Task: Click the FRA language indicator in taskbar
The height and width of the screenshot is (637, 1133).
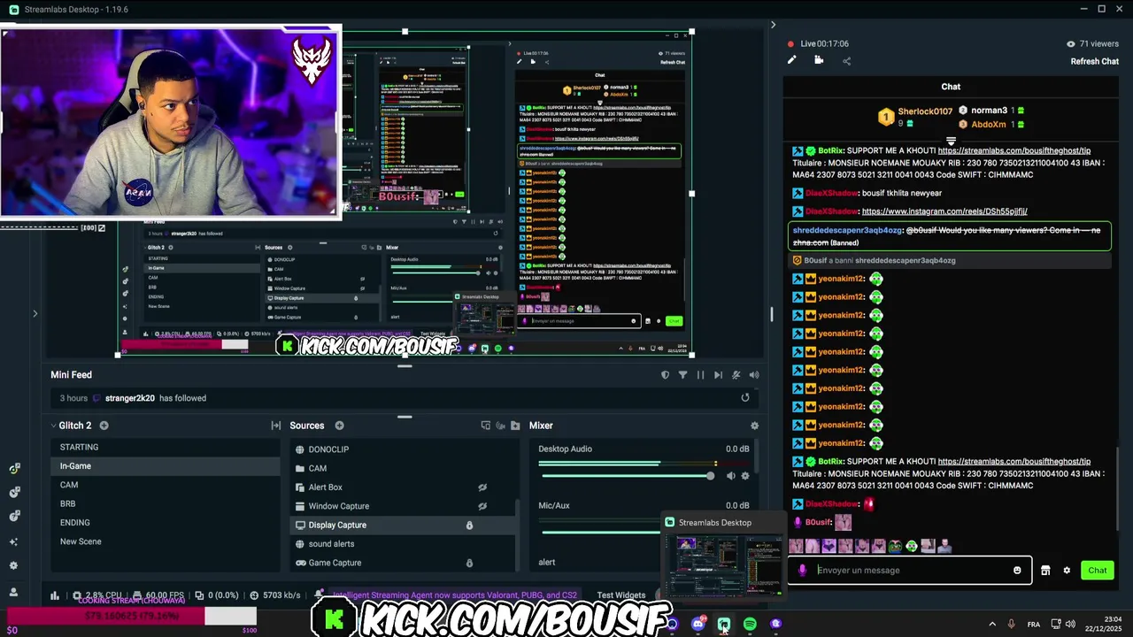Action: pos(1033,625)
